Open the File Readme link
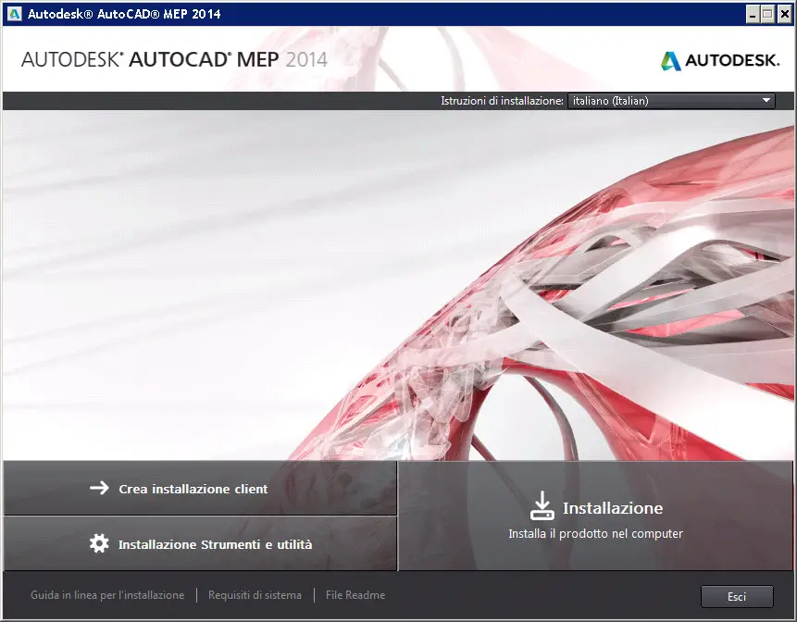The width and height of the screenshot is (797, 622). (355, 595)
